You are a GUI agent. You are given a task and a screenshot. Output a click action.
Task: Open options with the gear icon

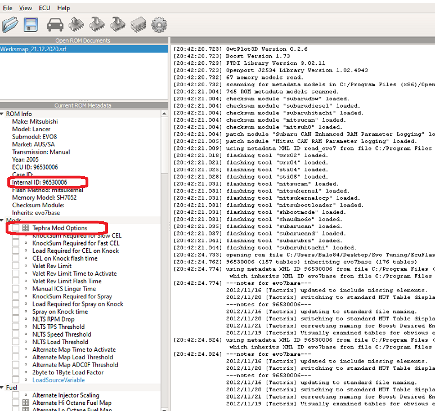coord(160,25)
